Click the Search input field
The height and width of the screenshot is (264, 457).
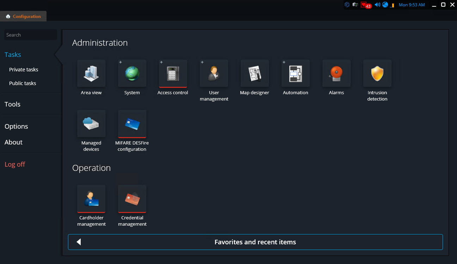(x=30, y=35)
